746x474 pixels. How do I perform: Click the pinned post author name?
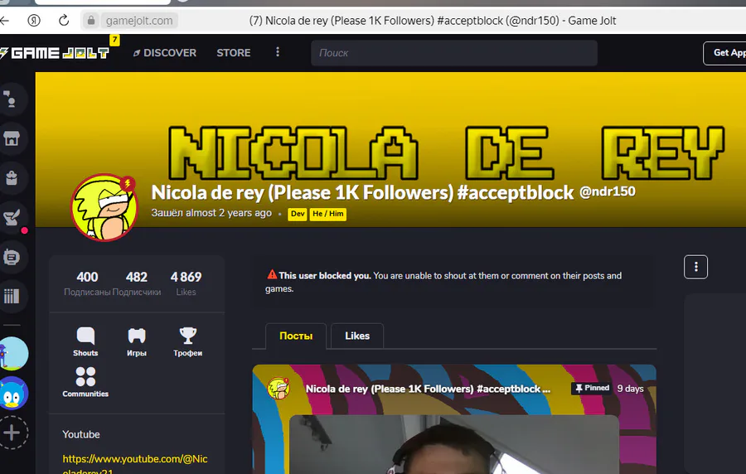coord(428,389)
